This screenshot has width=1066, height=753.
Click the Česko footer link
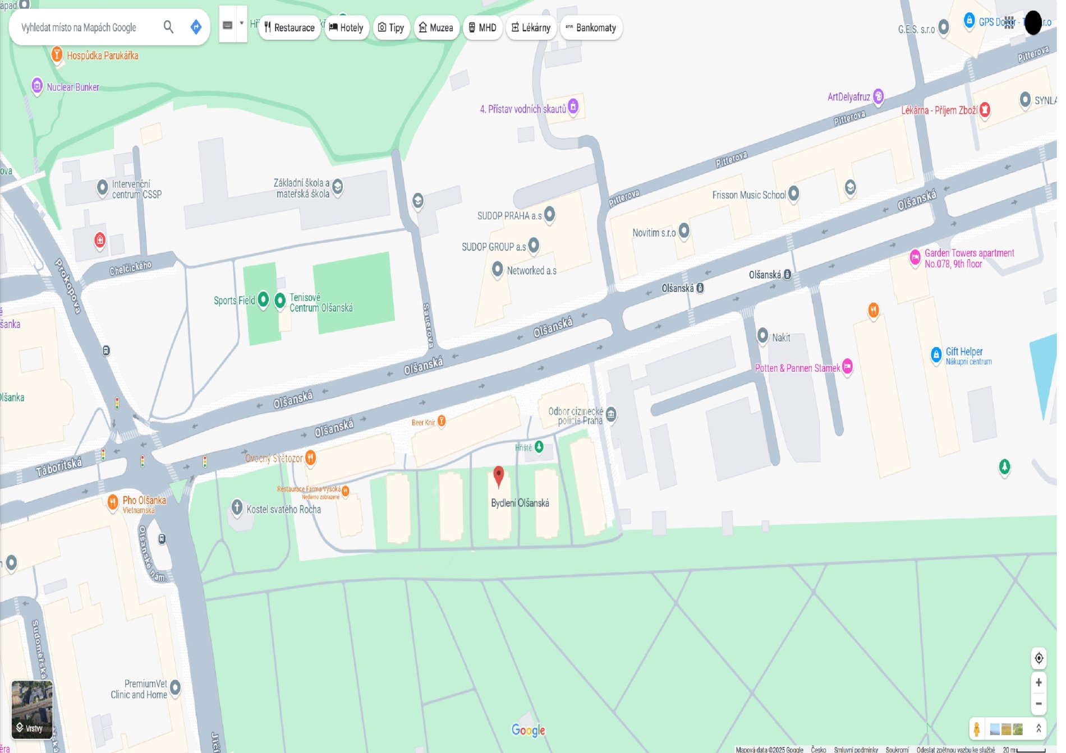[x=818, y=749]
